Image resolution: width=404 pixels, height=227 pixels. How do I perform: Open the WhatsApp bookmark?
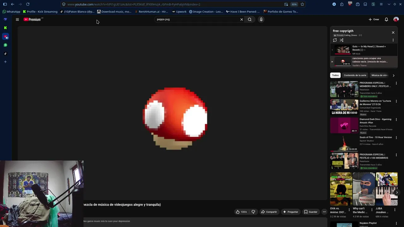click(11, 12)
